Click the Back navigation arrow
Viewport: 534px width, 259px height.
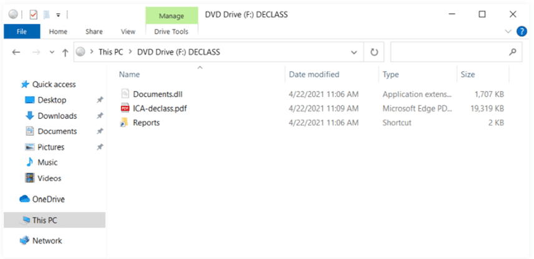tap(16, 53)
